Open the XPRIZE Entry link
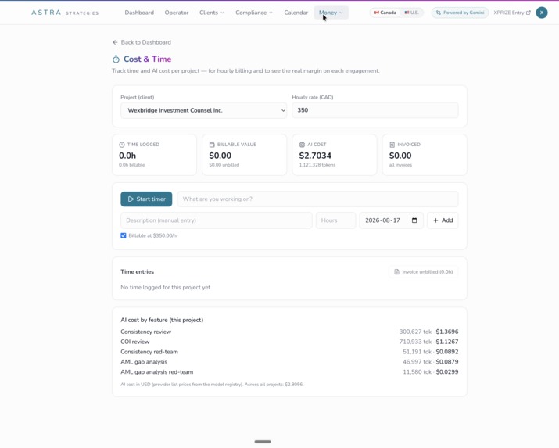This screenshot has width=559, height=448. (512, 13)
